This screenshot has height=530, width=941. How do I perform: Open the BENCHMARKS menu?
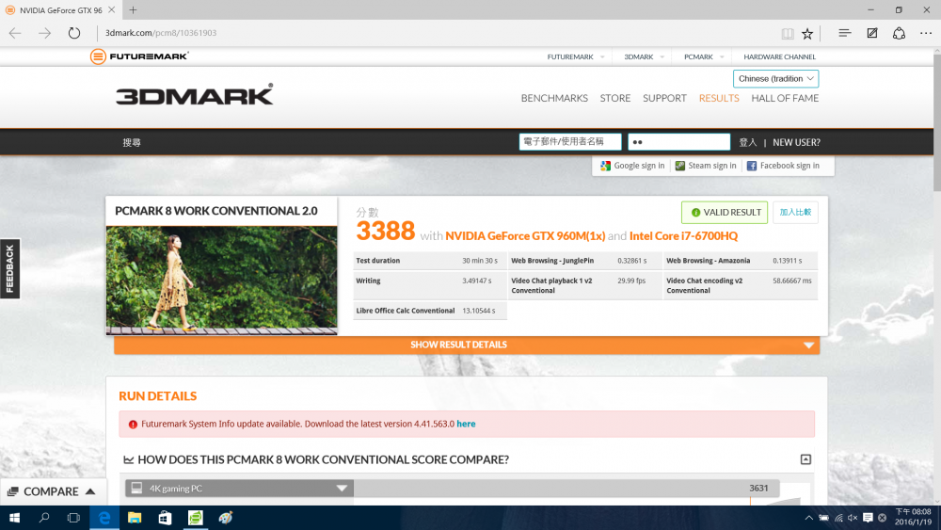pyautogui.click(x=554, y=98)
